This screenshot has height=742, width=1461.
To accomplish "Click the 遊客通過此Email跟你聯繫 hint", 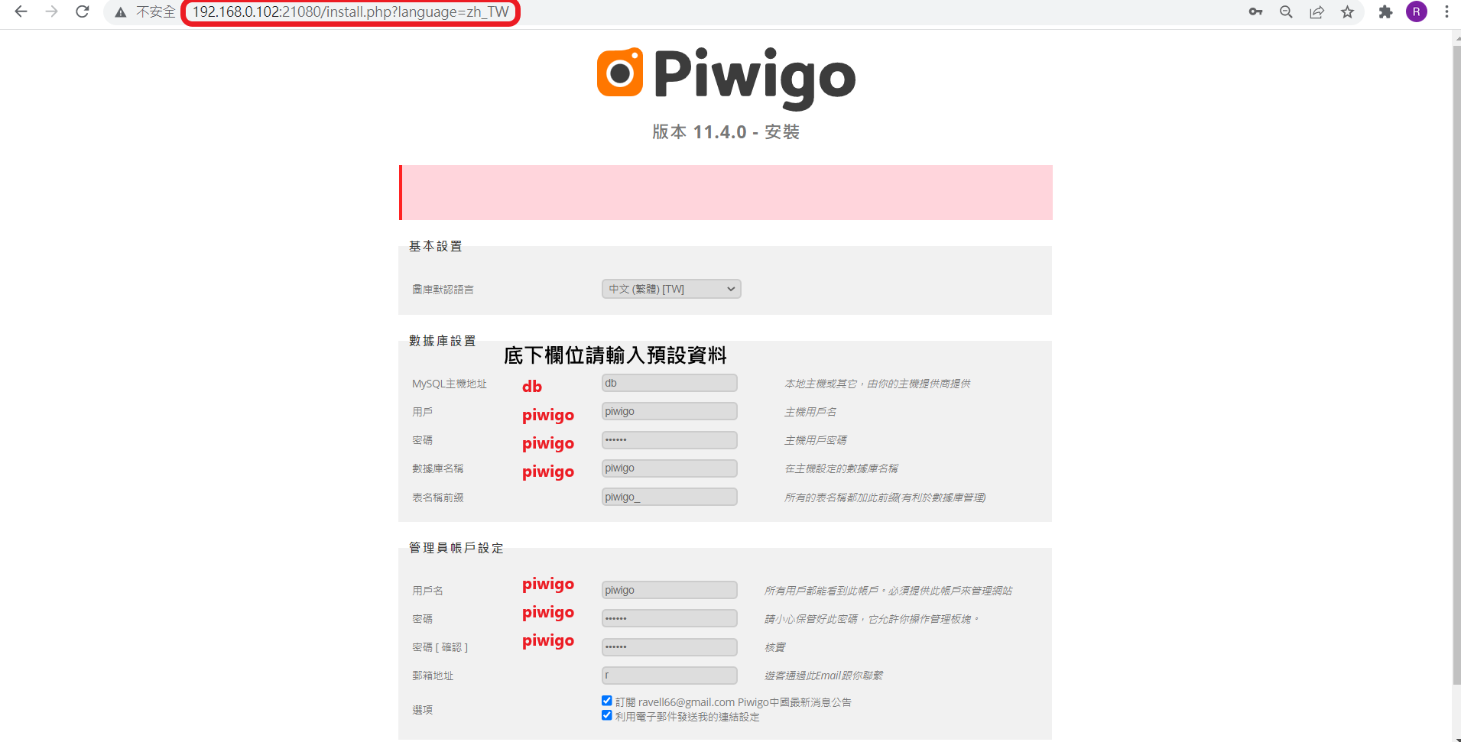I will point(824,676).
